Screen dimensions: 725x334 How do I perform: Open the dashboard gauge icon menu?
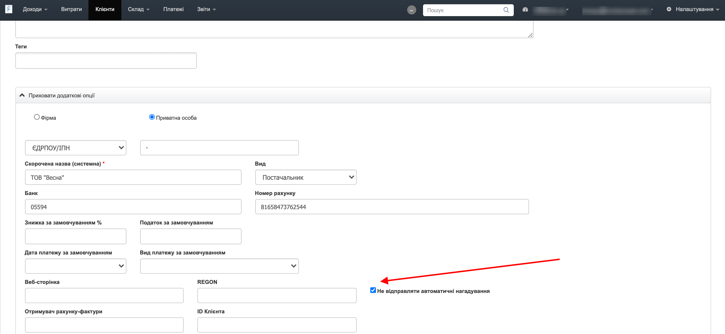pos(525,9)
